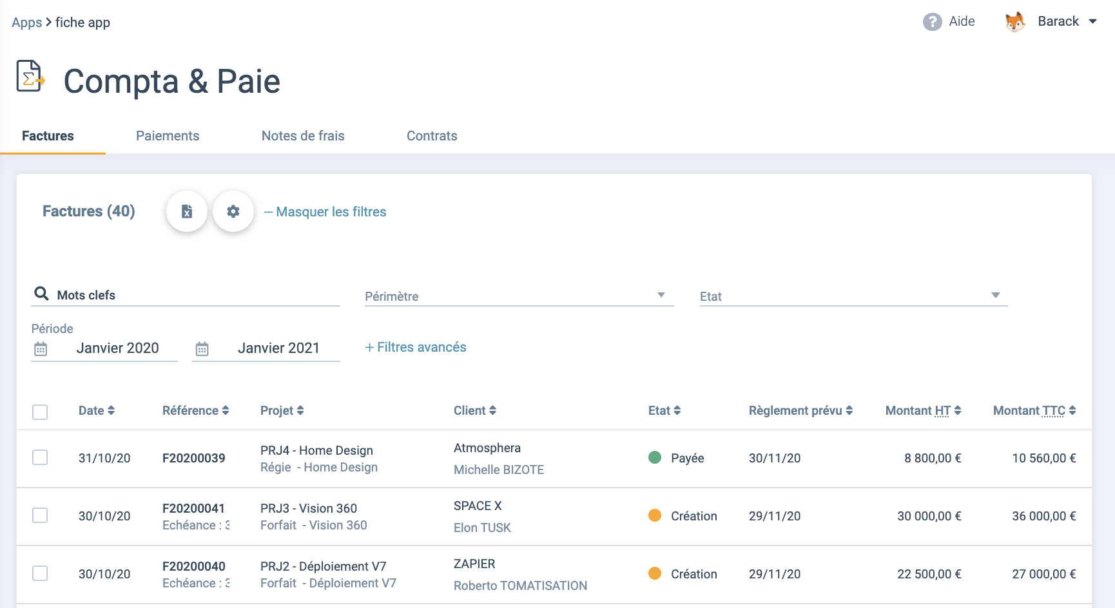Click the fox avatar icon
This screenshot has height=608, width=1115.
click(1015, 22)
